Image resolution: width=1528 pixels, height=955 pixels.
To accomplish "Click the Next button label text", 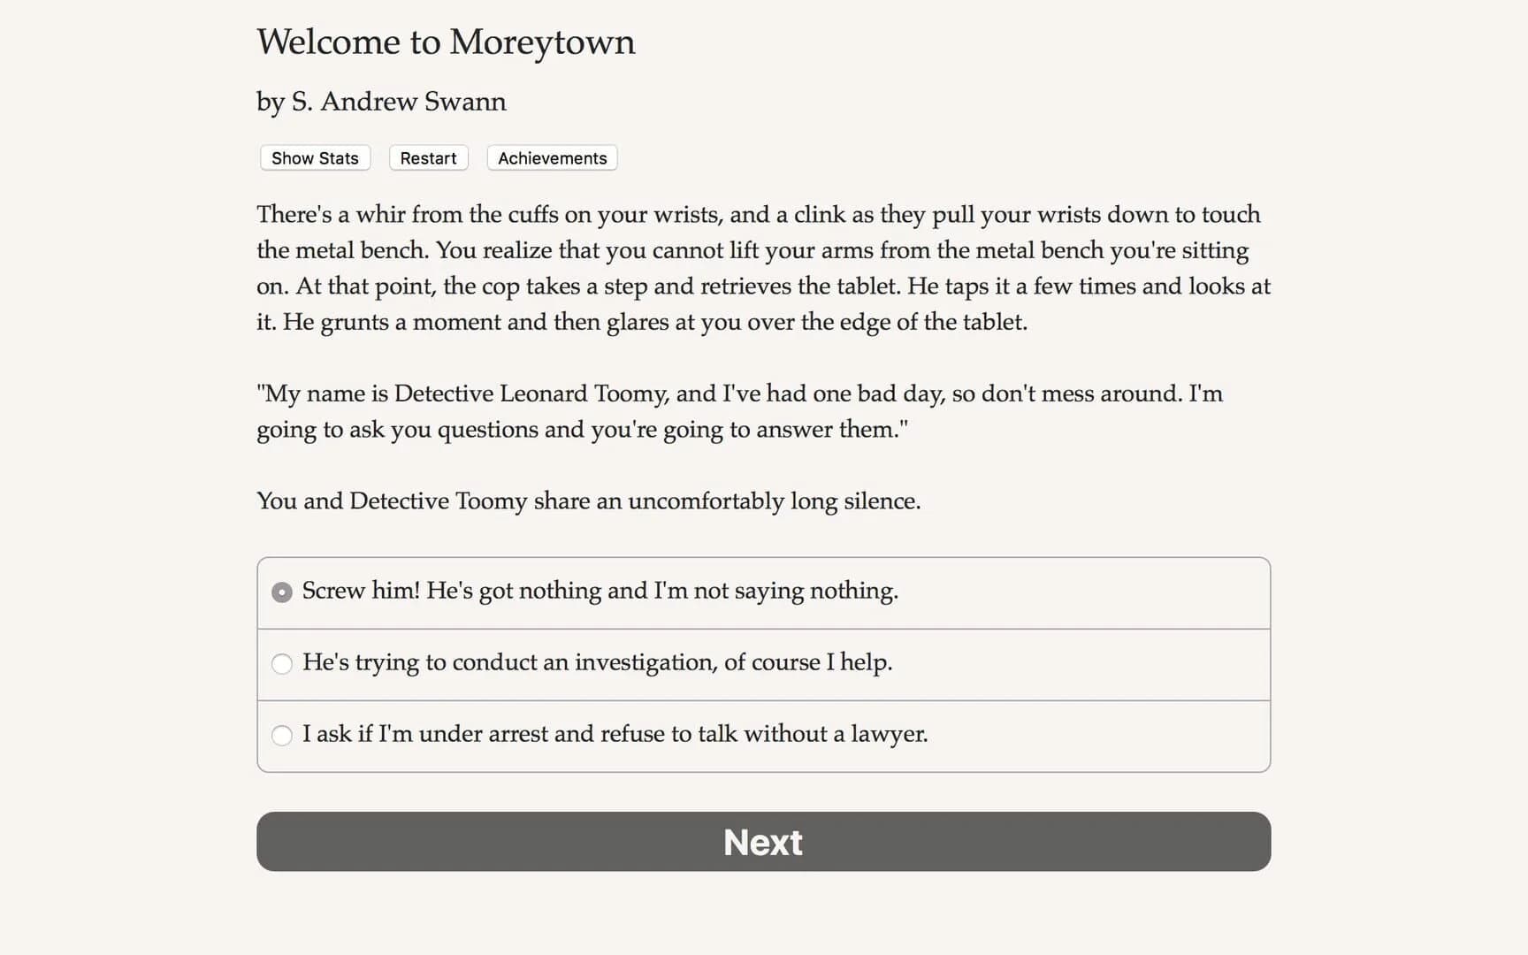I will [762, 842].
